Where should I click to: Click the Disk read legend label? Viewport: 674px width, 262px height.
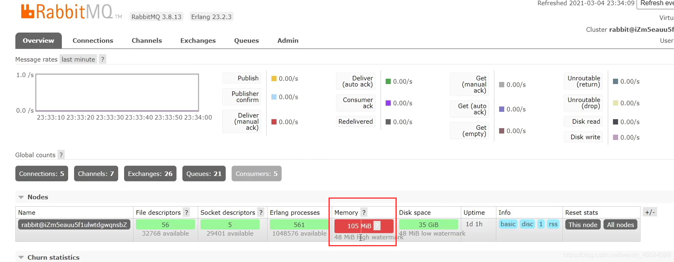pos(583,122)
